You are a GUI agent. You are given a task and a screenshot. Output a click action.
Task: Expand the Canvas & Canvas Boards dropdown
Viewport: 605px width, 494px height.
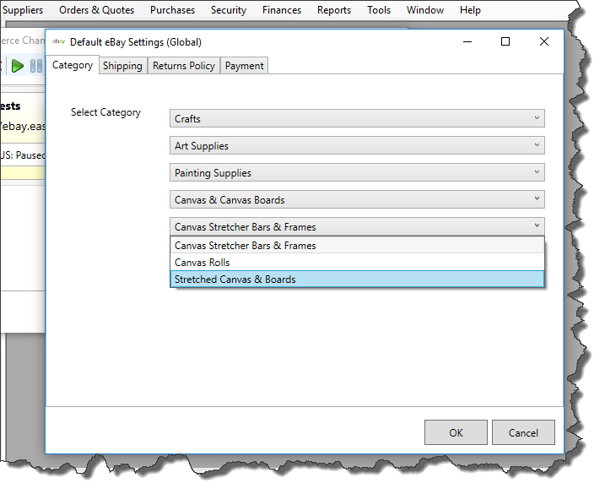(357, 200)
